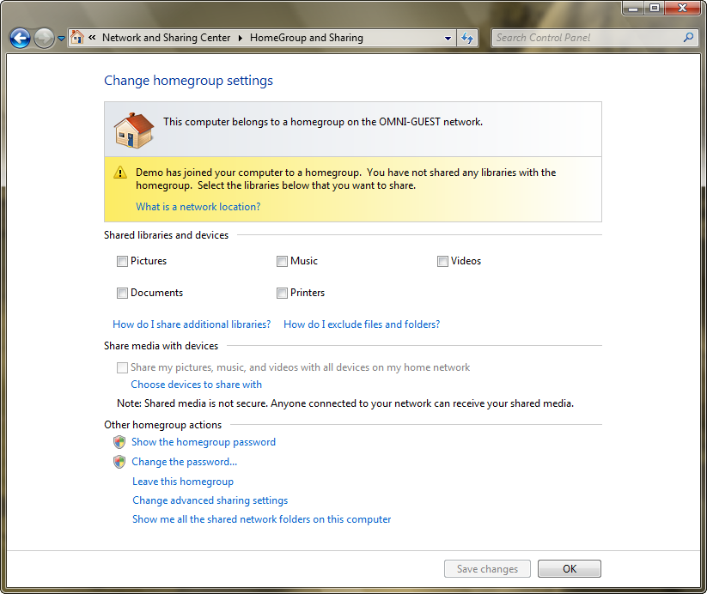
Task: Minimize the HomeGroup window
Action: click(x=633, y=8)
